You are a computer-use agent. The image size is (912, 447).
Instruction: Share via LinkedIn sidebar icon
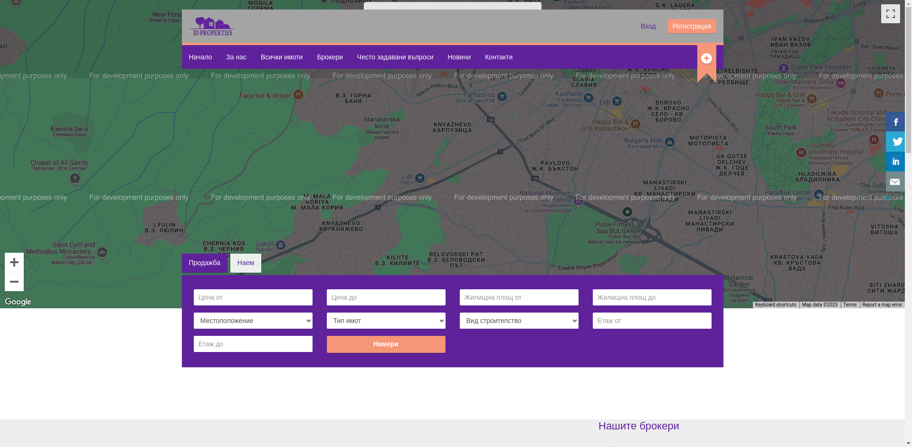(895, 162)
